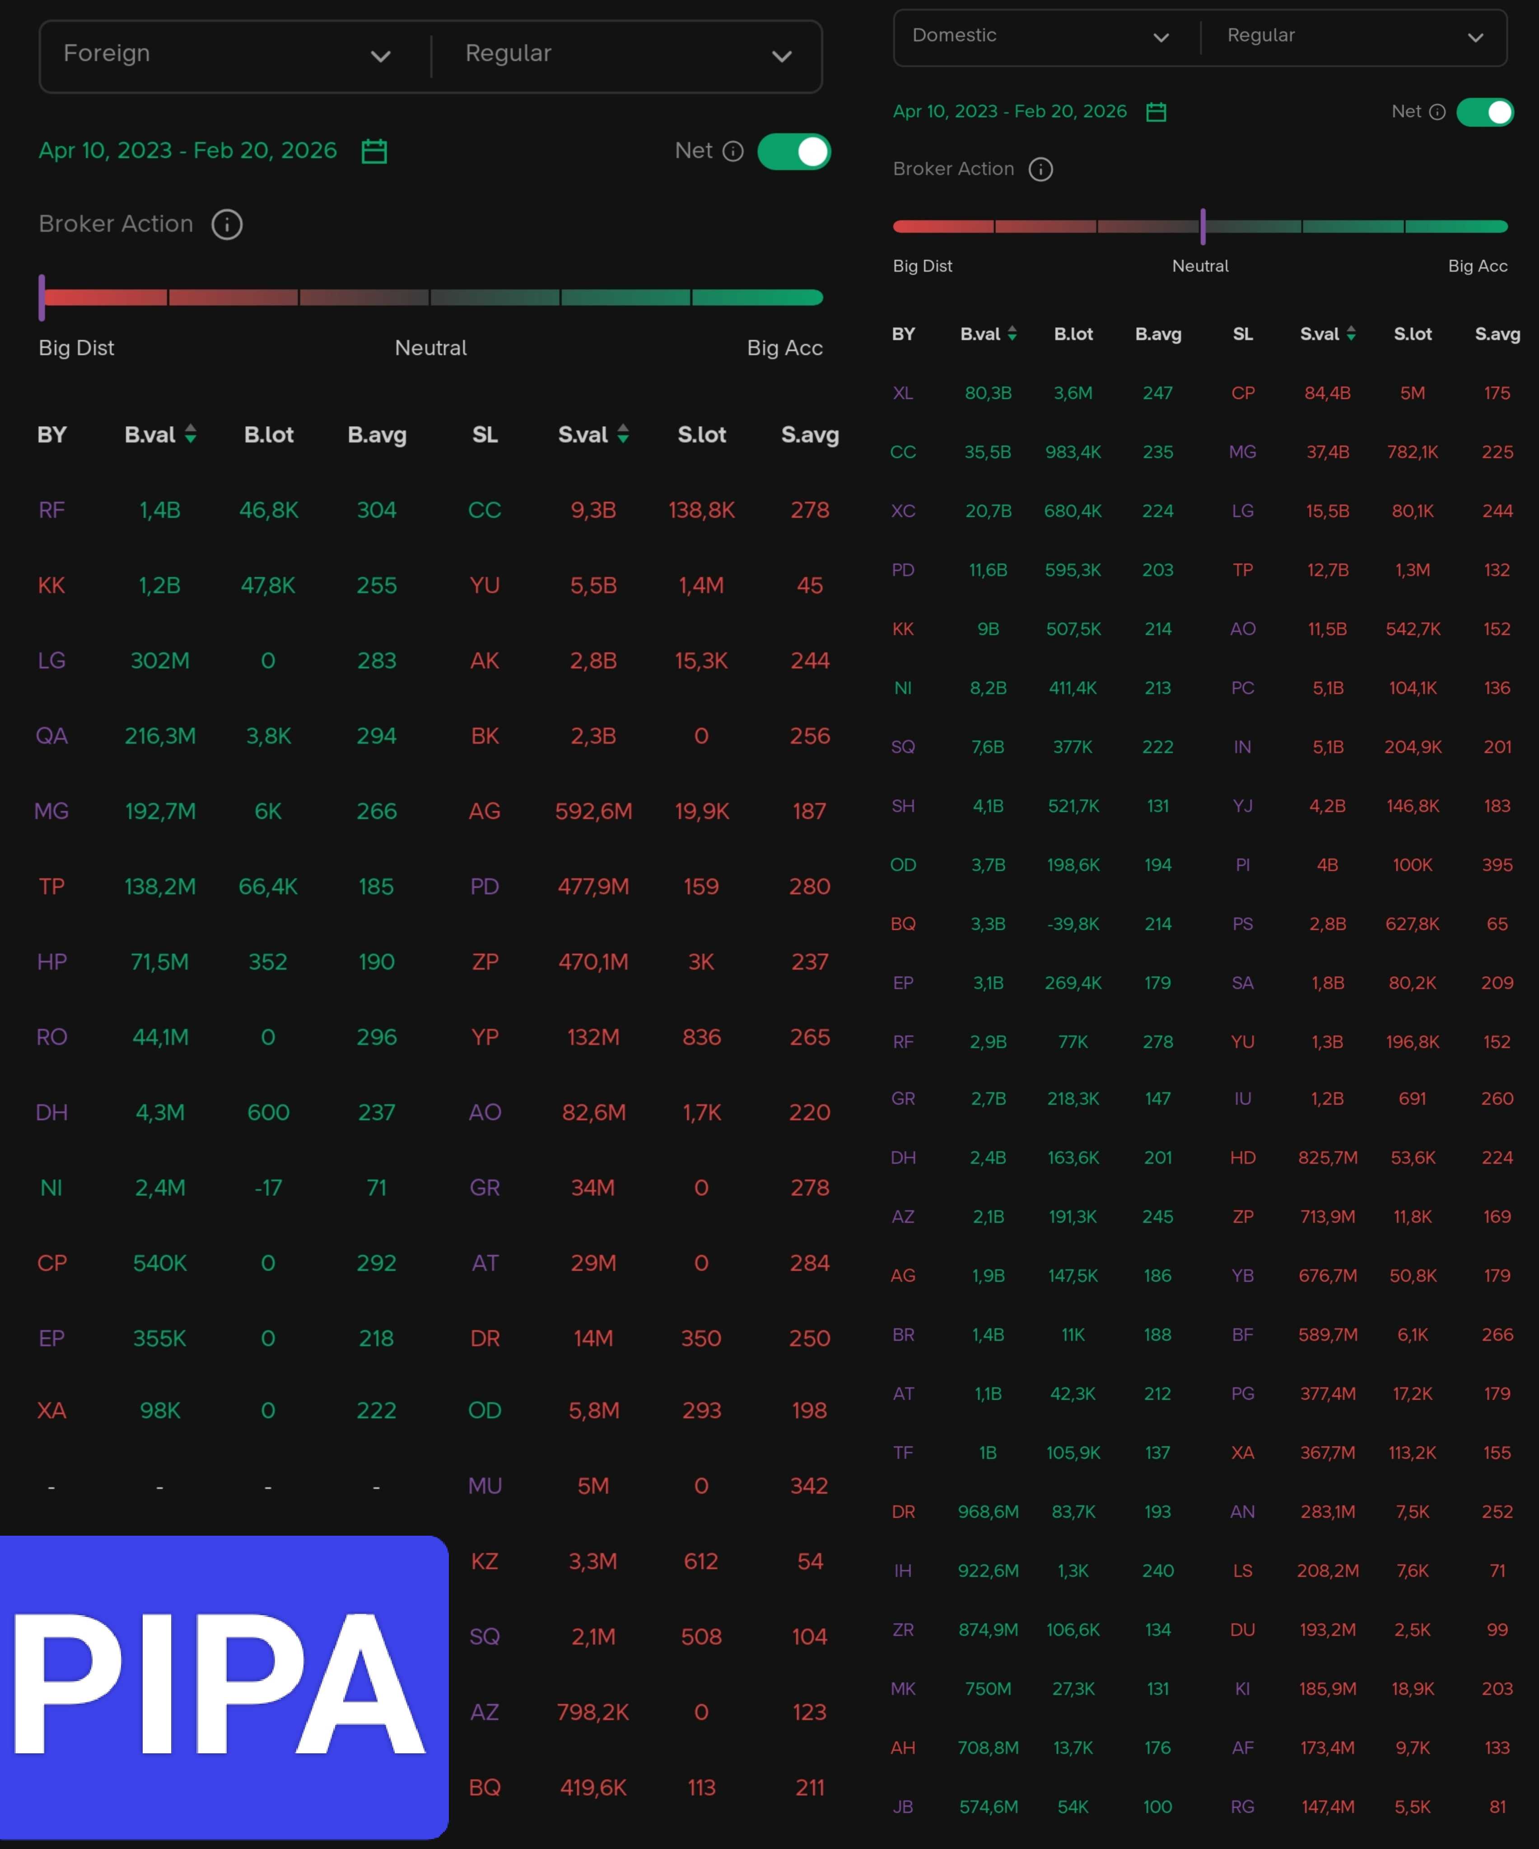Click Broker Action info icon, Domestic panel
Viewport: 1539px width, 1849px height.
(1040, 169)
